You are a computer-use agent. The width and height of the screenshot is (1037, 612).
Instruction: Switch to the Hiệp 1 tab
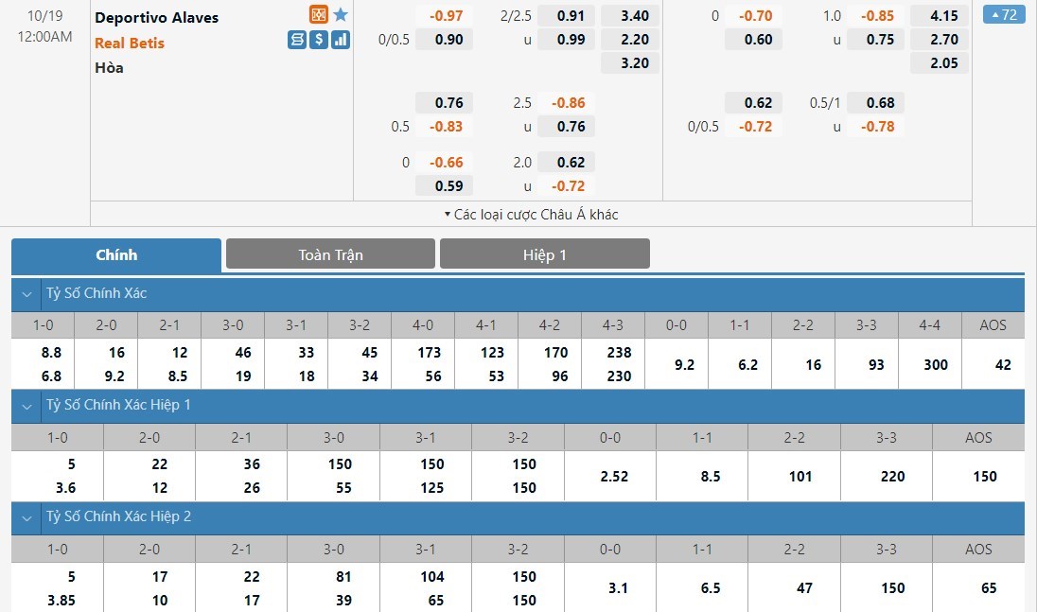pos(544,254)
